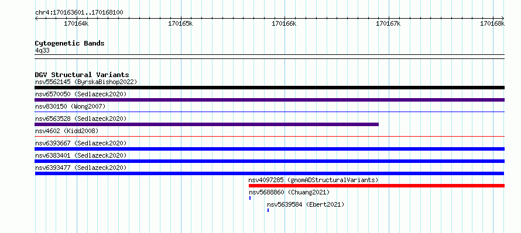This screenshot has width=521, height=233.
Task: Click the ruler's left end arrow
Action: [36, 18]
